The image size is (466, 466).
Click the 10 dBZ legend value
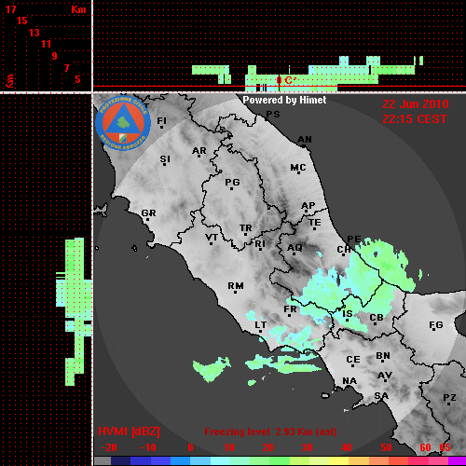coord(229,447)
